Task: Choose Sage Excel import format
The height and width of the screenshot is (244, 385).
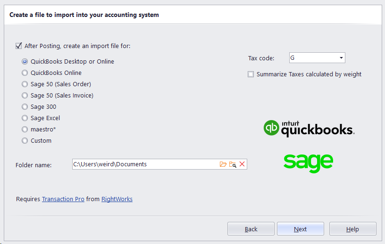Action: click(25, 118)
